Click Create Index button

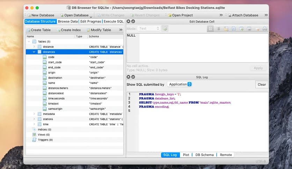(x=69, y=30)
